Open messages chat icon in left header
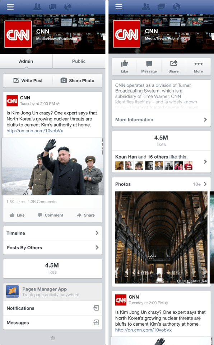 pyautogui.click(x=52, y=7)
